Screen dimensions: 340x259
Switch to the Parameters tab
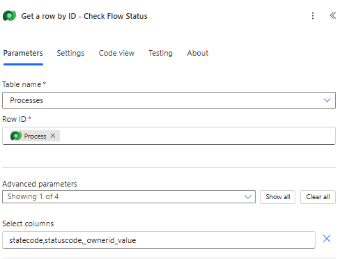tap(23, 53)
